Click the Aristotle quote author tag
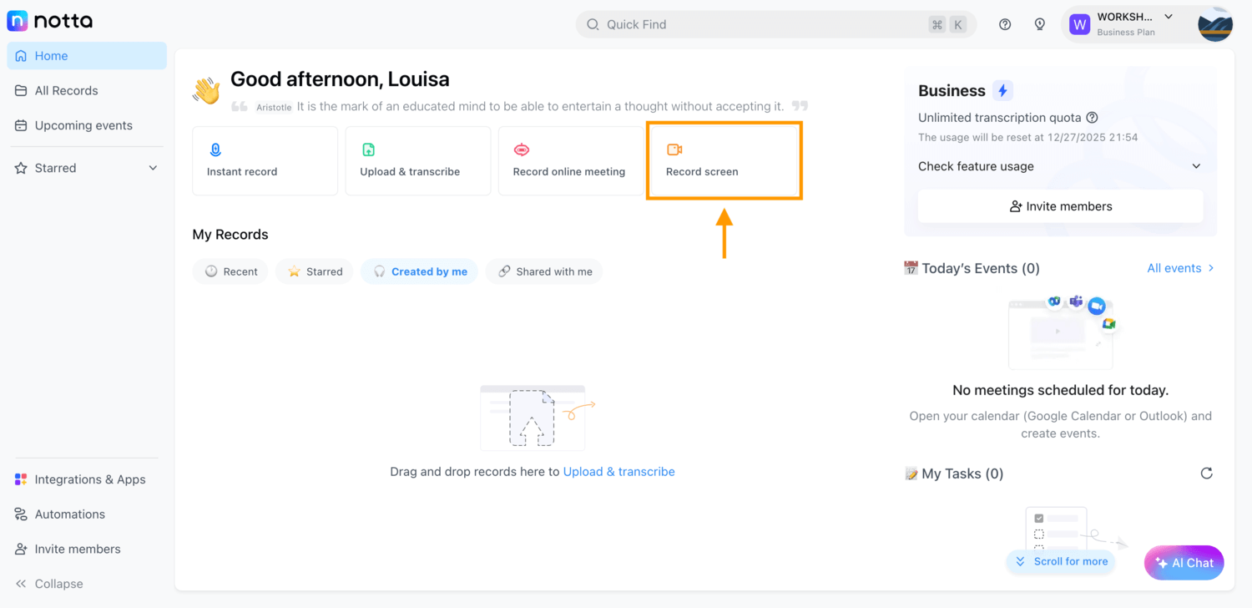1252x608 pixels. 274,108
